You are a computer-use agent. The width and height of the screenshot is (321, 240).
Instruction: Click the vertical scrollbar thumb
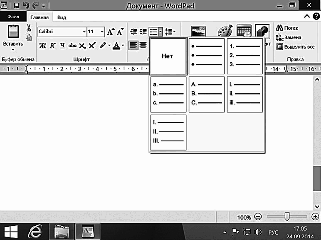click(x=317, y=179)
